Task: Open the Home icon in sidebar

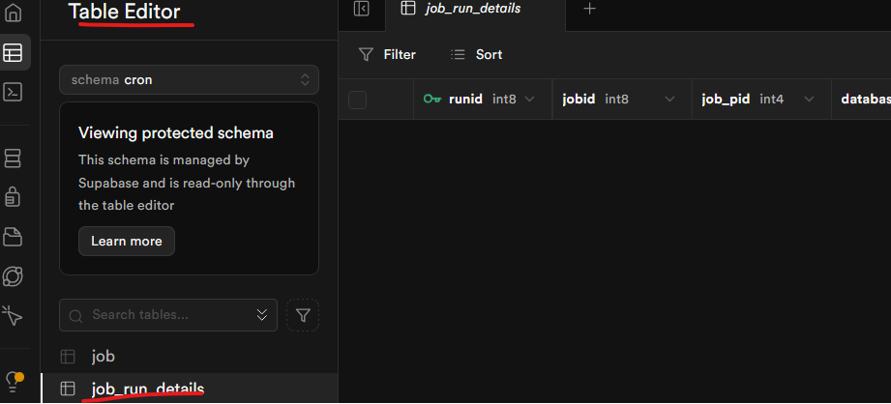Action: (x=14, y=14)
